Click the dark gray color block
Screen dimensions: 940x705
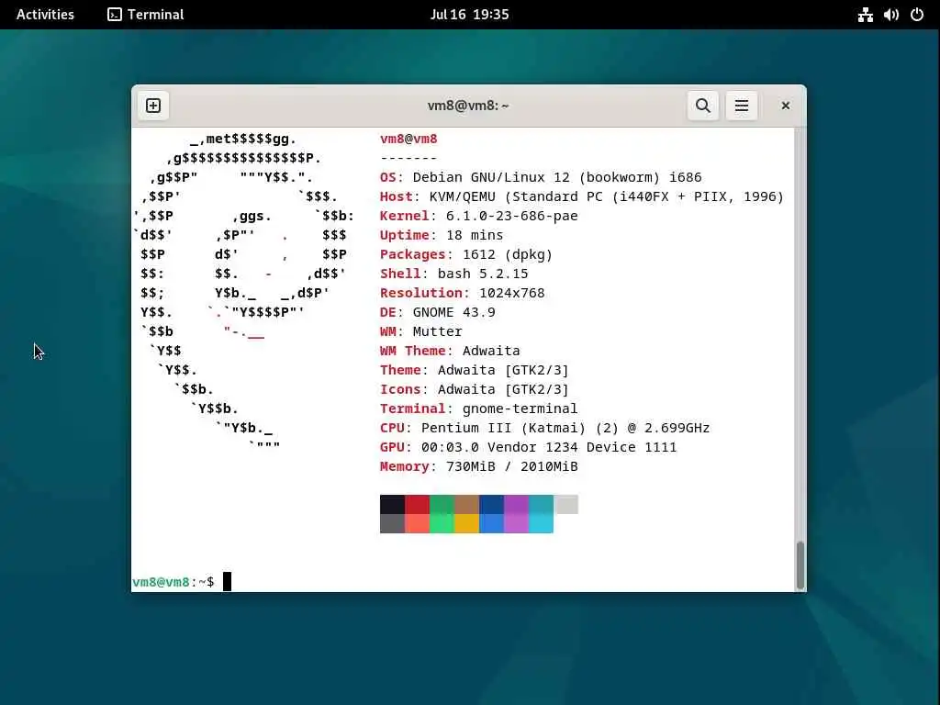(x=392, y=523)
